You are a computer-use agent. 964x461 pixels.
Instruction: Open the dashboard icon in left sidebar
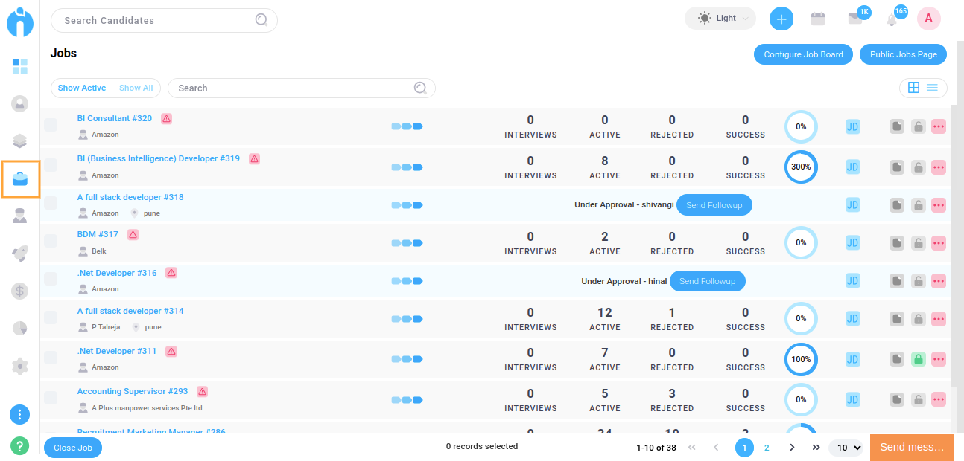20,67
